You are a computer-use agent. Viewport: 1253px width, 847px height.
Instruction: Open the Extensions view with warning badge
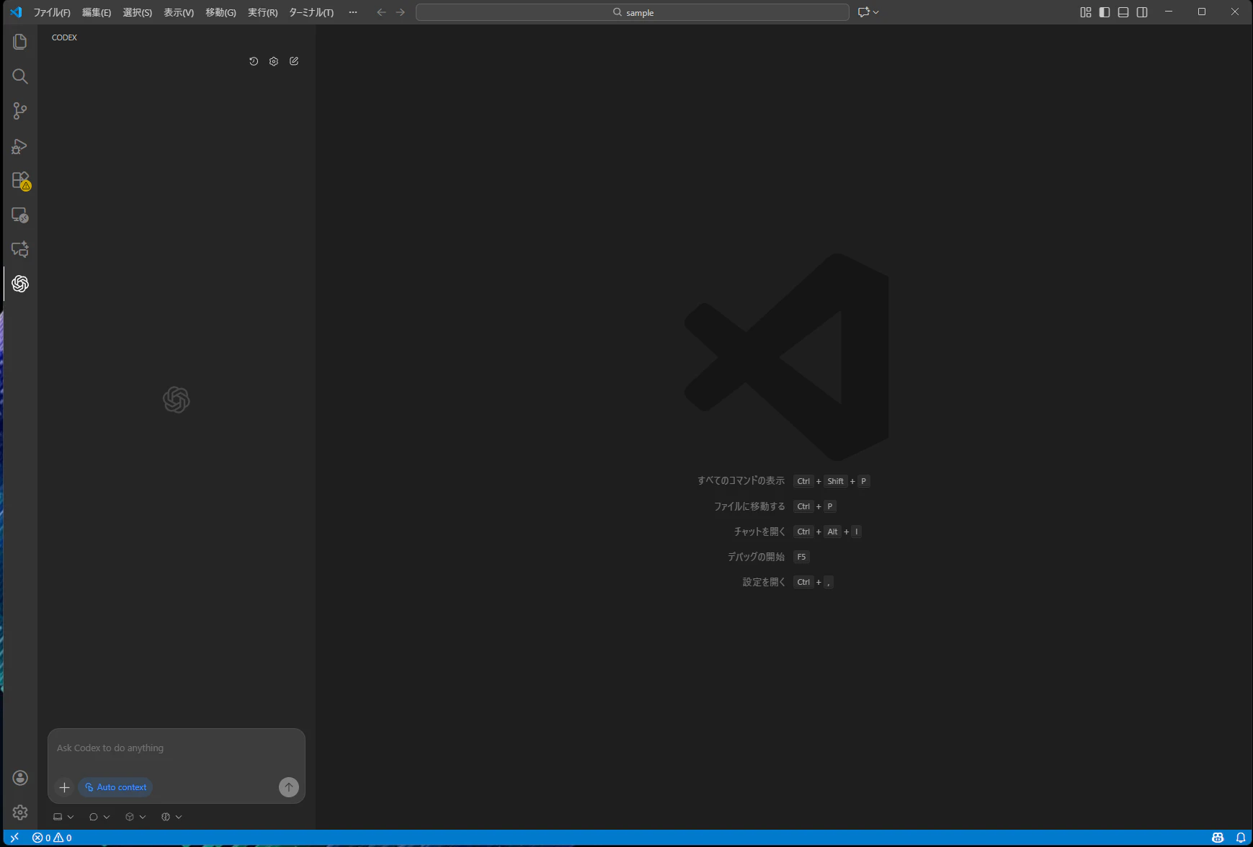[20, 180]
